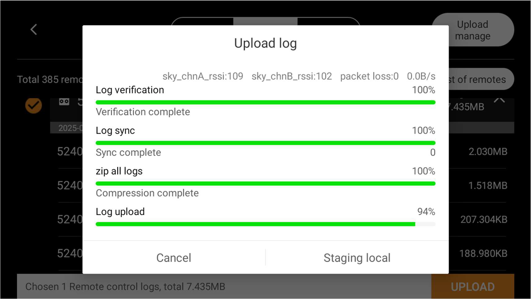
Task: Click the zip all logs progress bar
Action: pyautogui.click(x=265, y=184)
